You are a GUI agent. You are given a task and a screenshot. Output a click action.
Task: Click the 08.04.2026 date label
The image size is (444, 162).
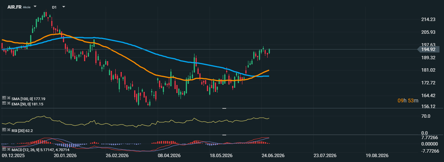coord(169,156)
